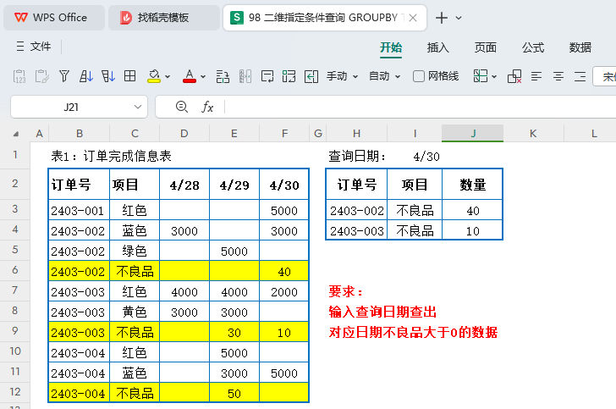
Task: Select the 数据 ribbon tab
Action: pyautogui.click(x=580, y=47)
